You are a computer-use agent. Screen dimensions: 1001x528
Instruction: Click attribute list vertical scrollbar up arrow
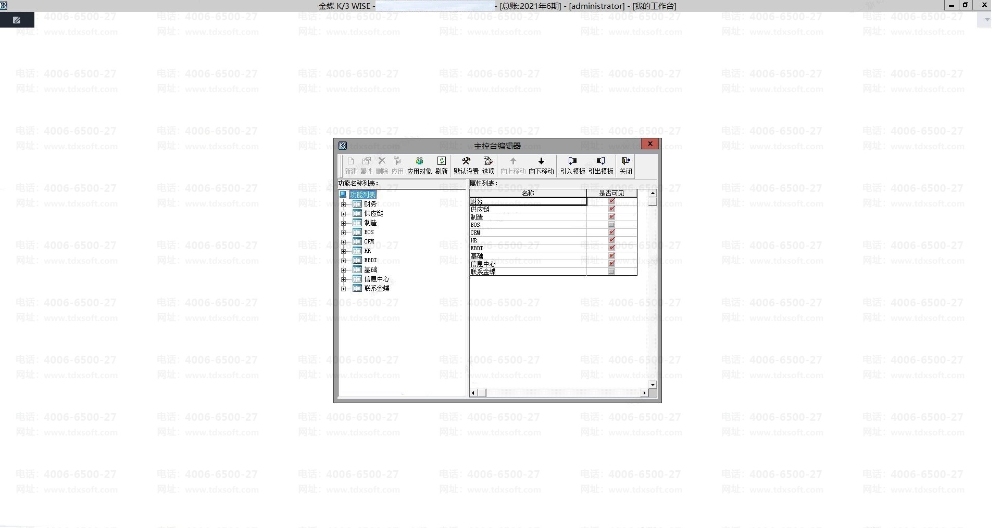(x=653, y=193)
